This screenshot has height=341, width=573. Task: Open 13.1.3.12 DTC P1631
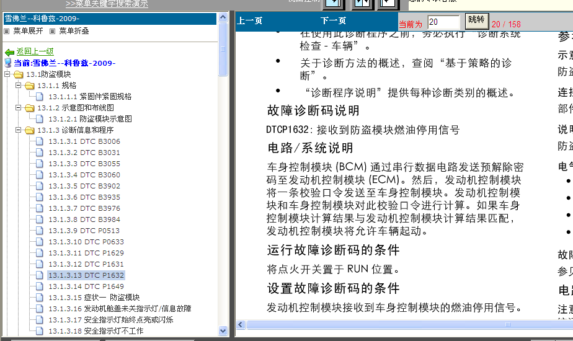[x=86, y=264]
